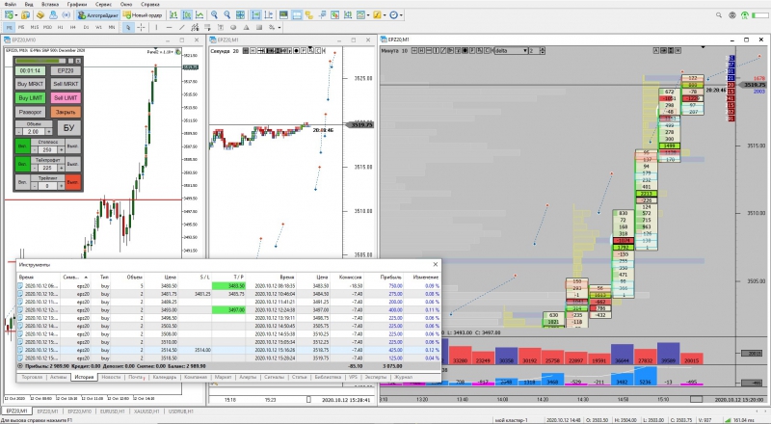Enable Стоплосс with green Вкл. button
Viewport: 771px width, 424px height.
point(22,146)
